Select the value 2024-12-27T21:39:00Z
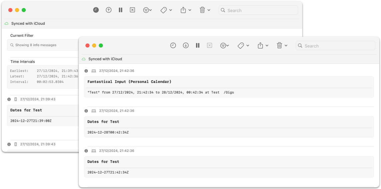Viewport: 381px width, 189px height. tap(31, 121)
